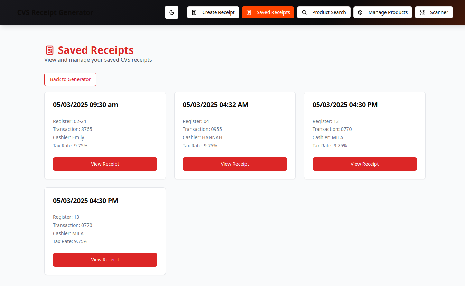Open the Scanner page

click(x=434, y=12)
